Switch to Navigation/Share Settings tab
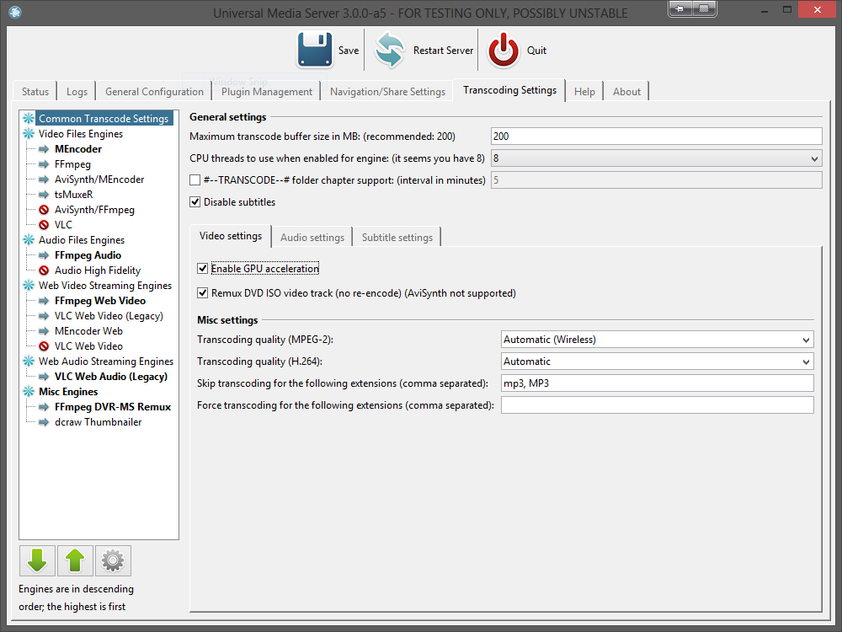Image resolution: width=842 pixels, height=632 pixels. point(387,91)
